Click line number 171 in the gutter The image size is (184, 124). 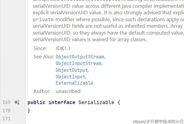click(x=6, y=119)
